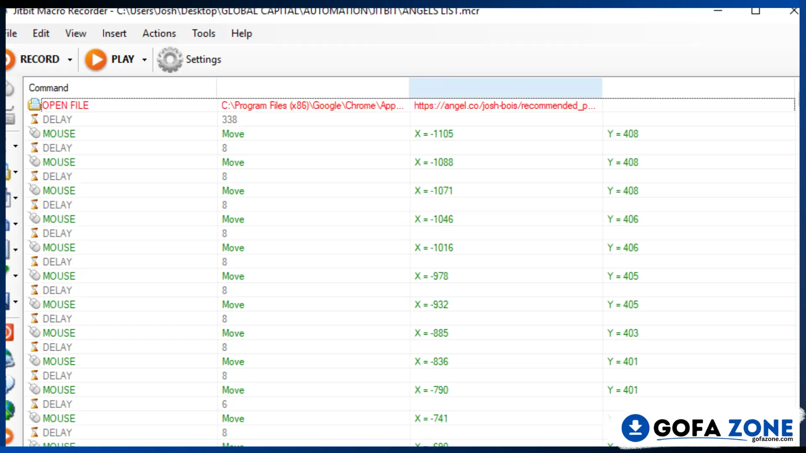
Task: Open the Actions menu
Action: point(159,34)
